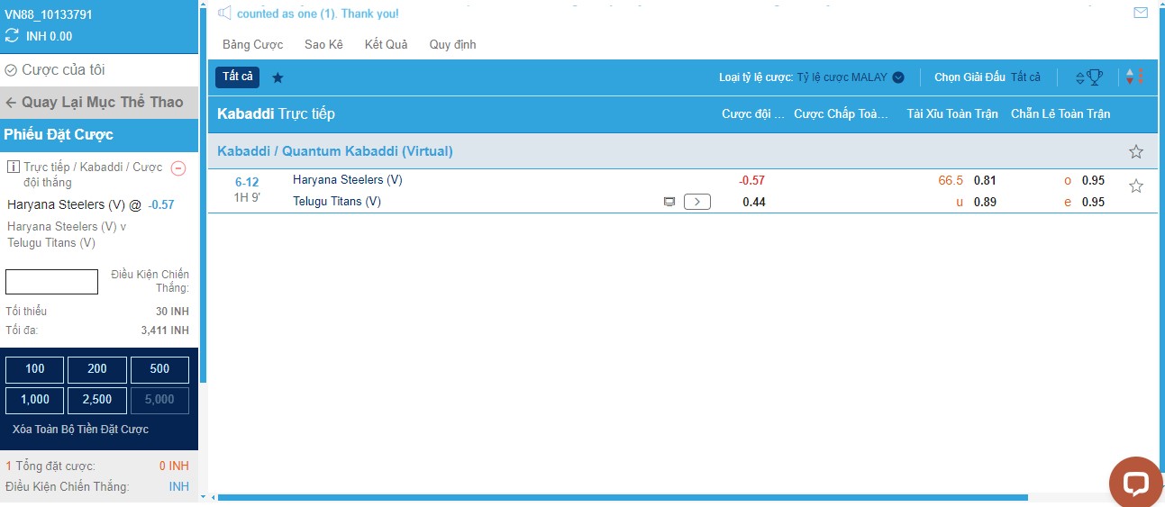Click the Cược Chấp Toàn column header

coord(842,113)
